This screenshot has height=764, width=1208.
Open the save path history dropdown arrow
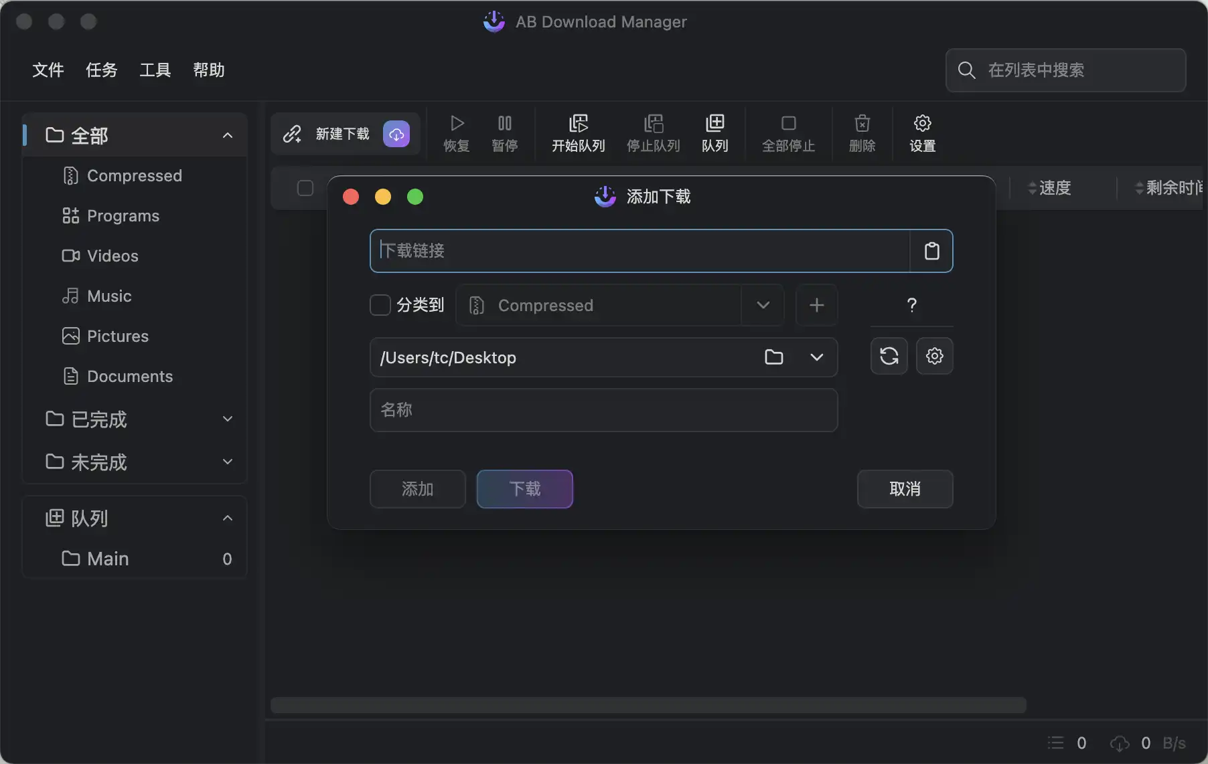point(817,357)
